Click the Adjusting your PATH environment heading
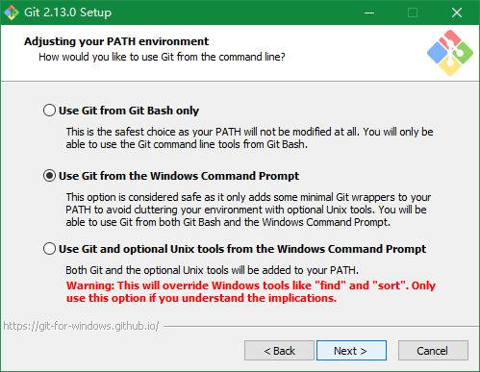The height and width of the screenshot is (372, 480). (116, 41)
